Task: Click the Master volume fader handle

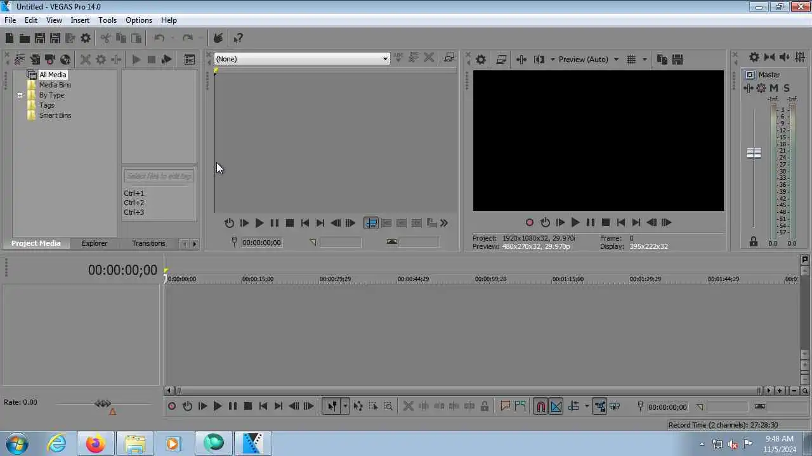Action: [754, 153]
